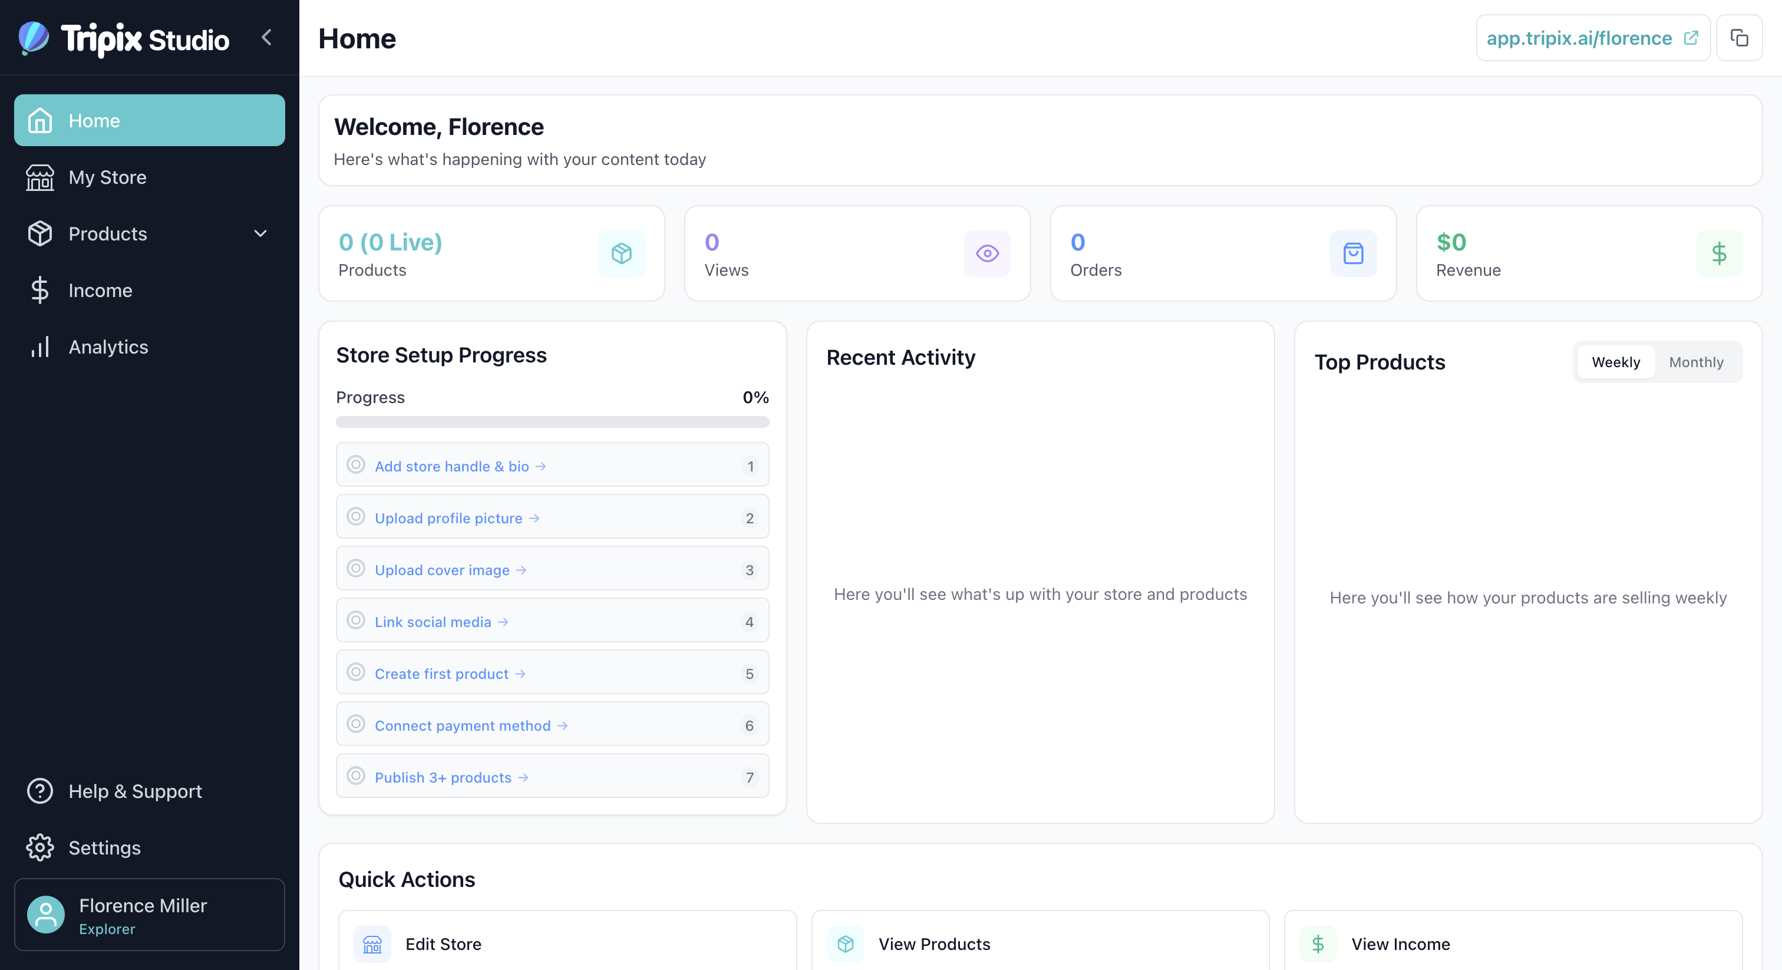Open Home in the sidebar

[x=150, y=120]
